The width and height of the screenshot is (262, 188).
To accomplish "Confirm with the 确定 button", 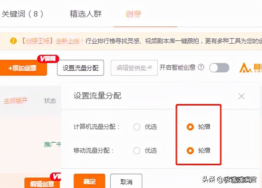I will click(x=89, y=182).
